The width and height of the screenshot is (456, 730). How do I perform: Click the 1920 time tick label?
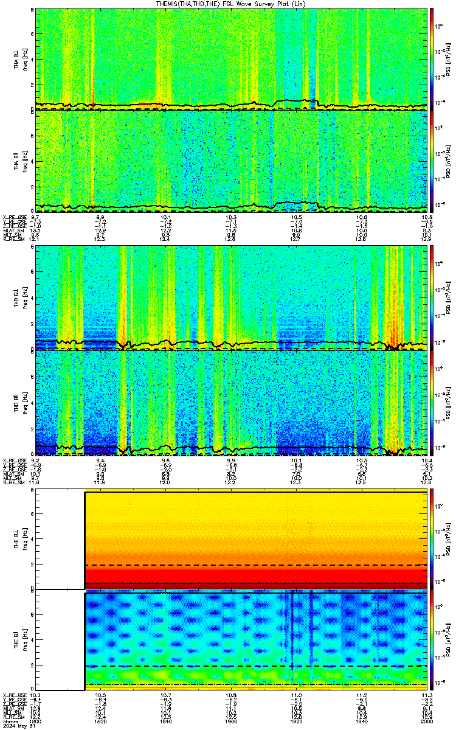[x=296, y=721]
